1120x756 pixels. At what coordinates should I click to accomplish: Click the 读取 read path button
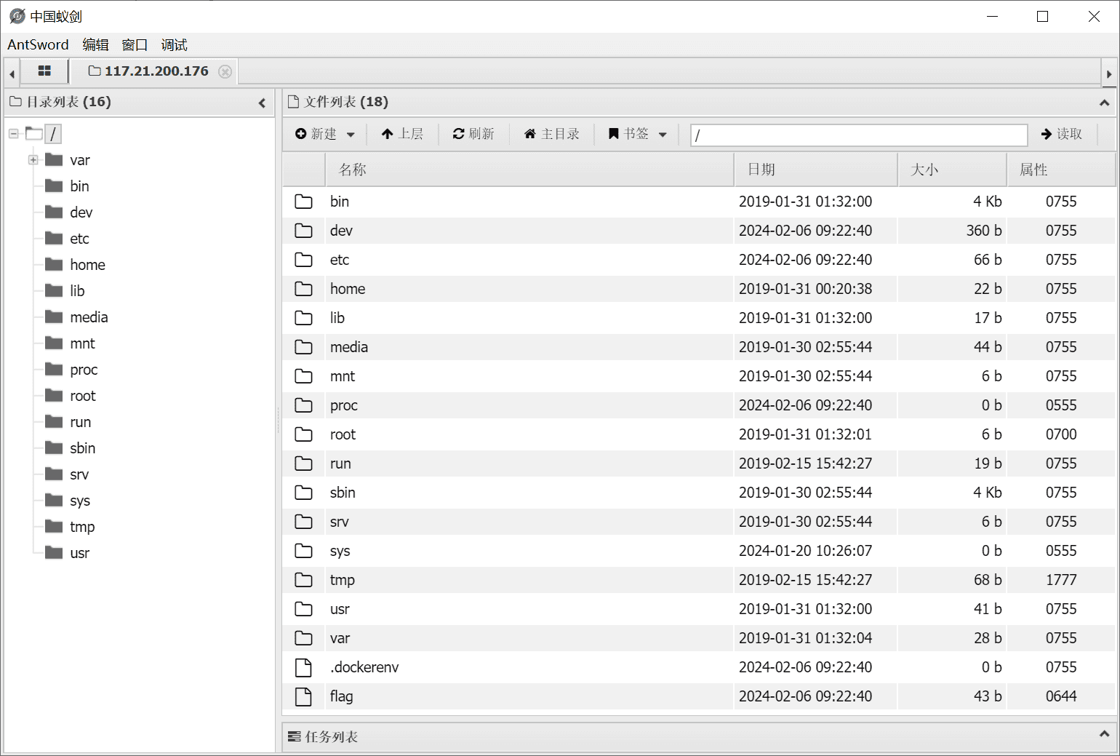[x=1062, y=134]
